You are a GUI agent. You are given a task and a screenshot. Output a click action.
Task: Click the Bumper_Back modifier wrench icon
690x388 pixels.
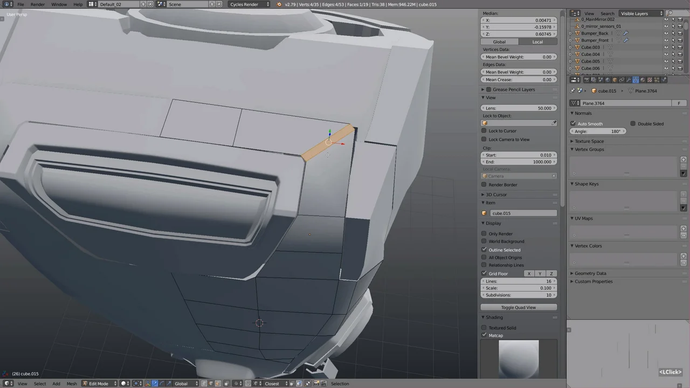pyautogui.click(x=626, y=33)
